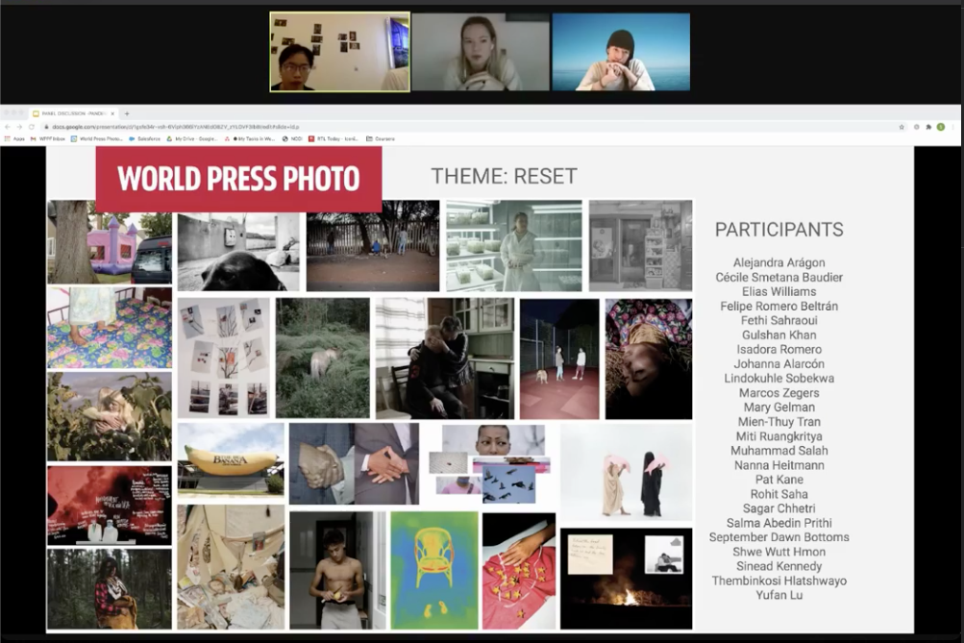Click the yellow chair thermal image

point(434,571)
